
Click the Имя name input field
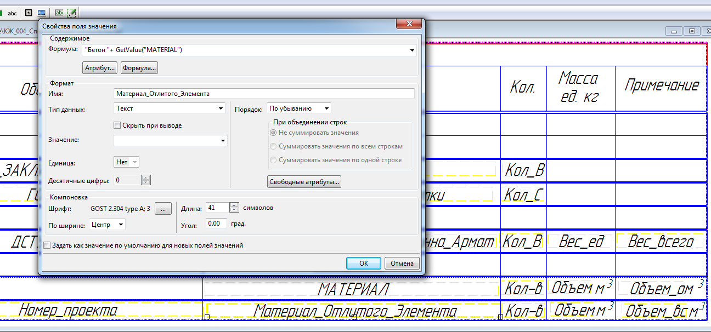pyautogui.click(x=264, y=94)
